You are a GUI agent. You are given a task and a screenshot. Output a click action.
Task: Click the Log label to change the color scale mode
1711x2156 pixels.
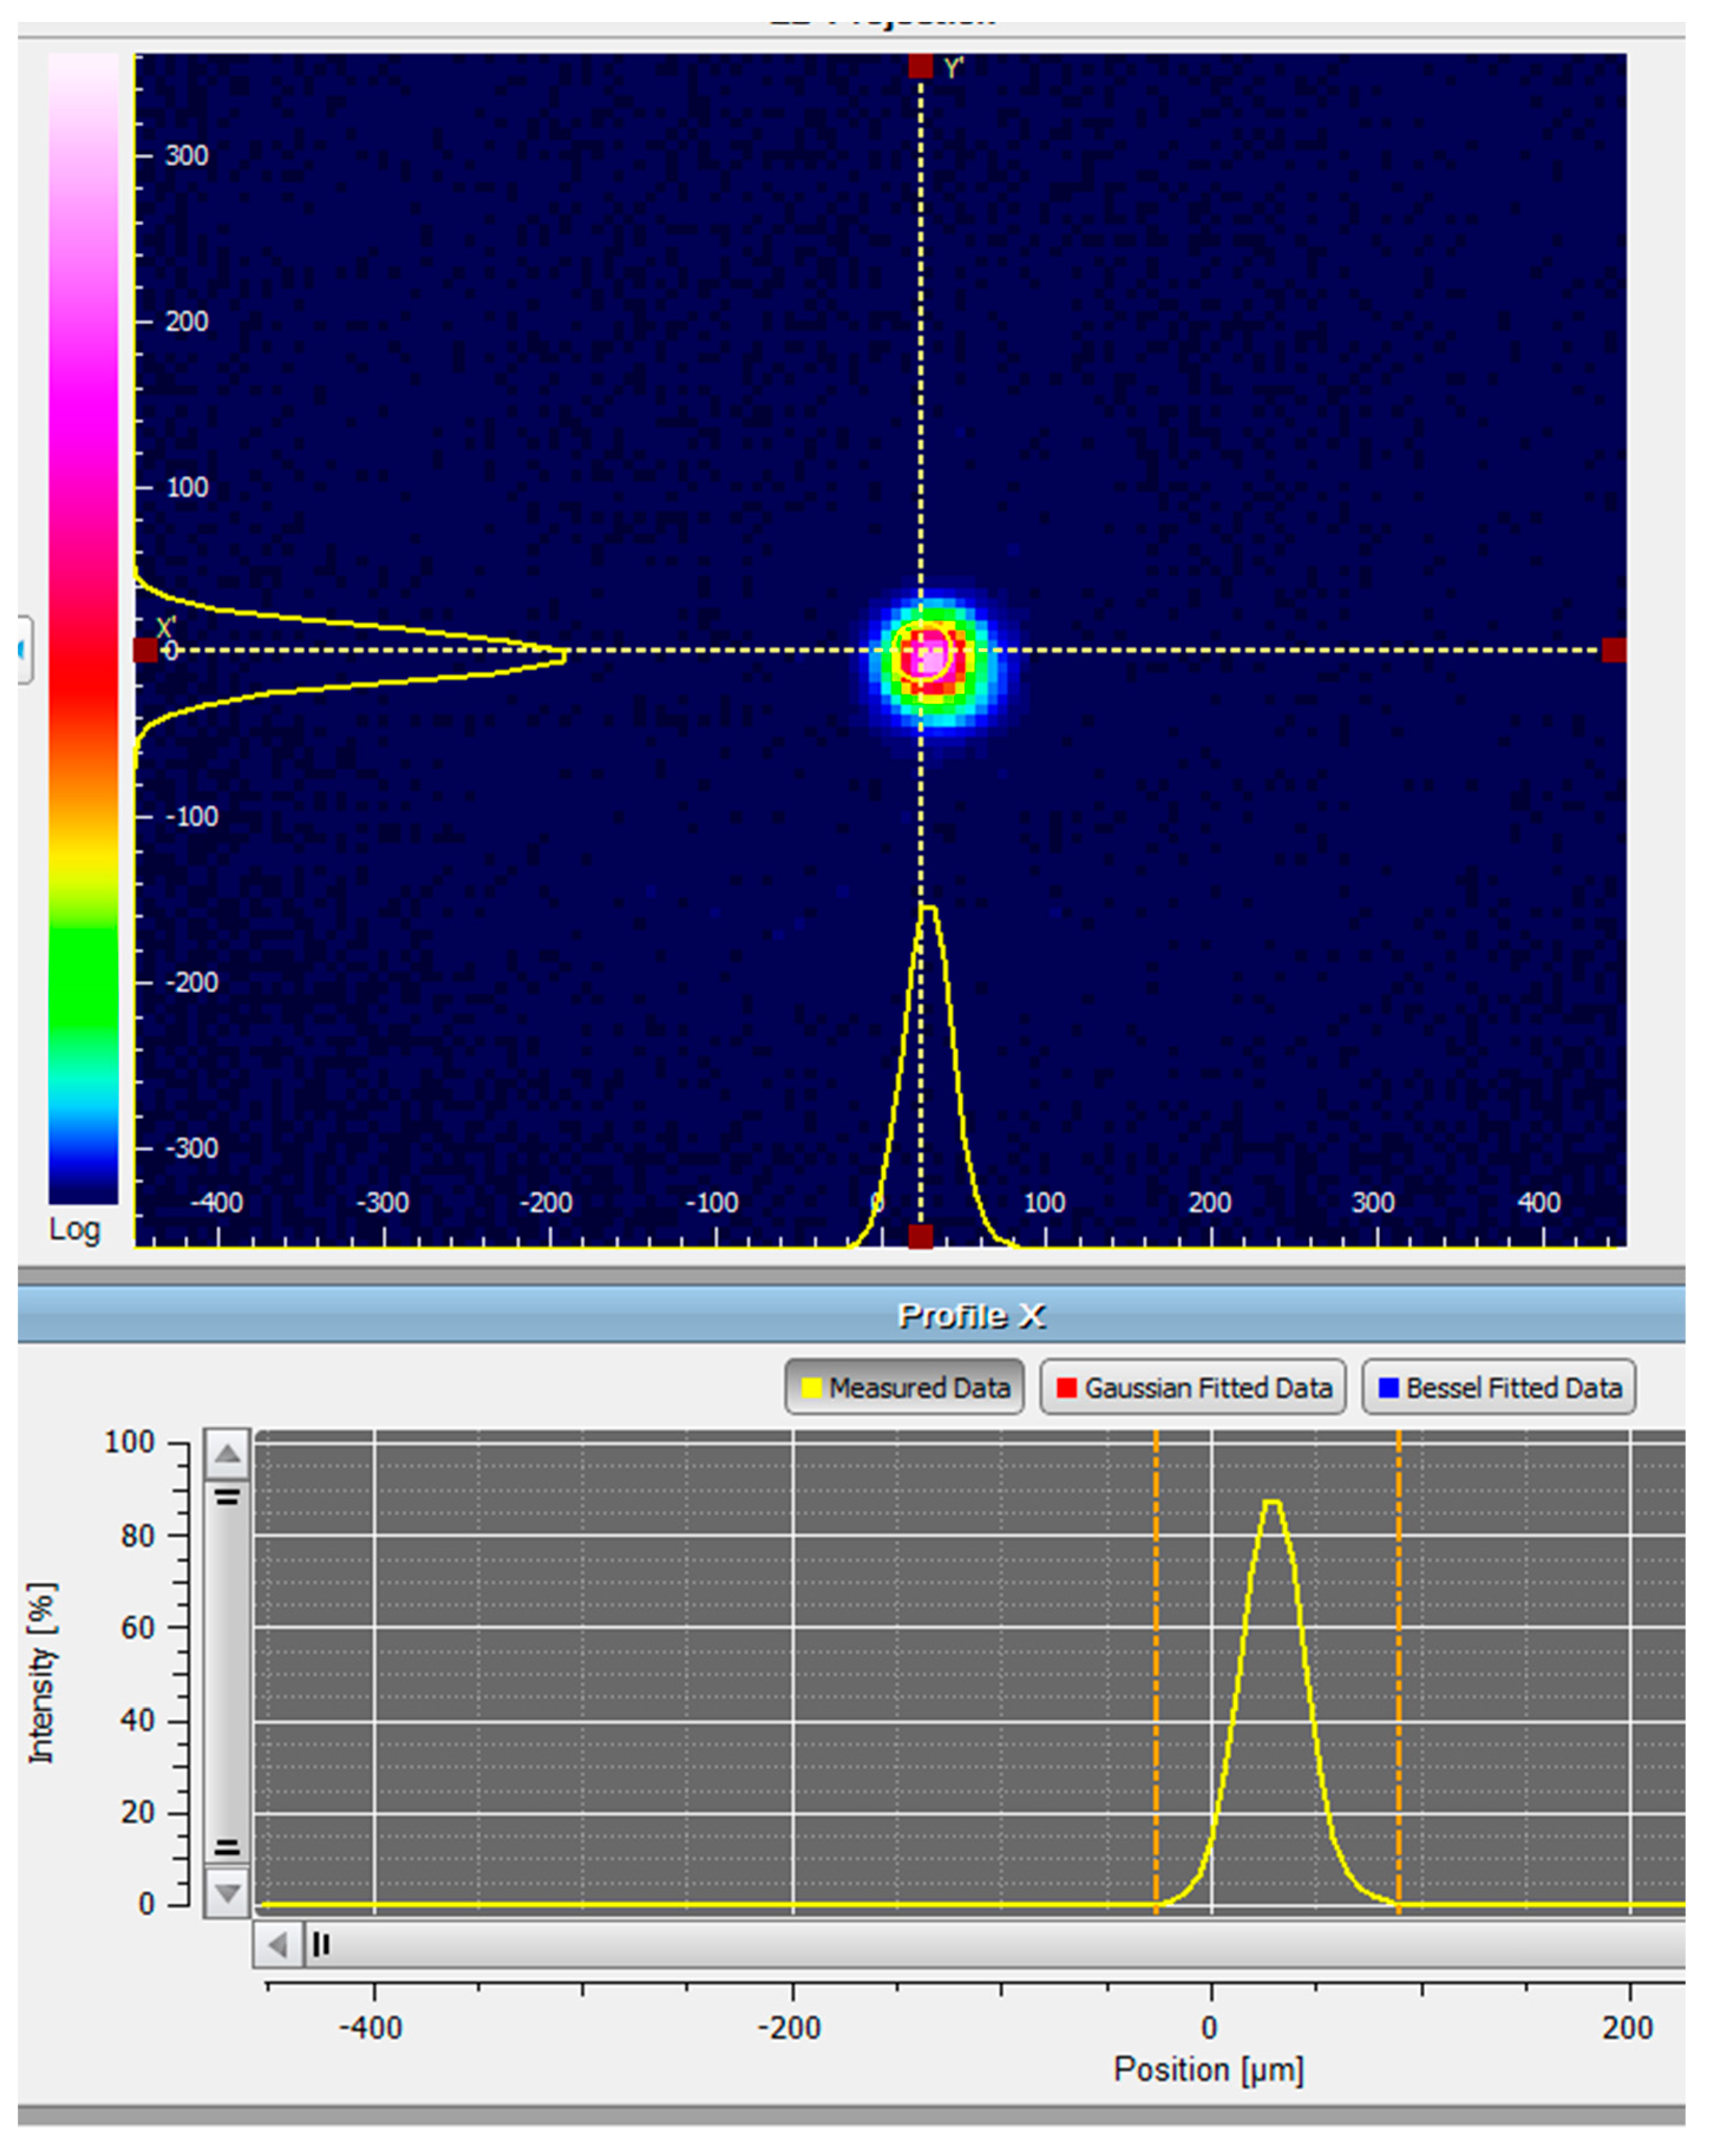coord(75,1231)
